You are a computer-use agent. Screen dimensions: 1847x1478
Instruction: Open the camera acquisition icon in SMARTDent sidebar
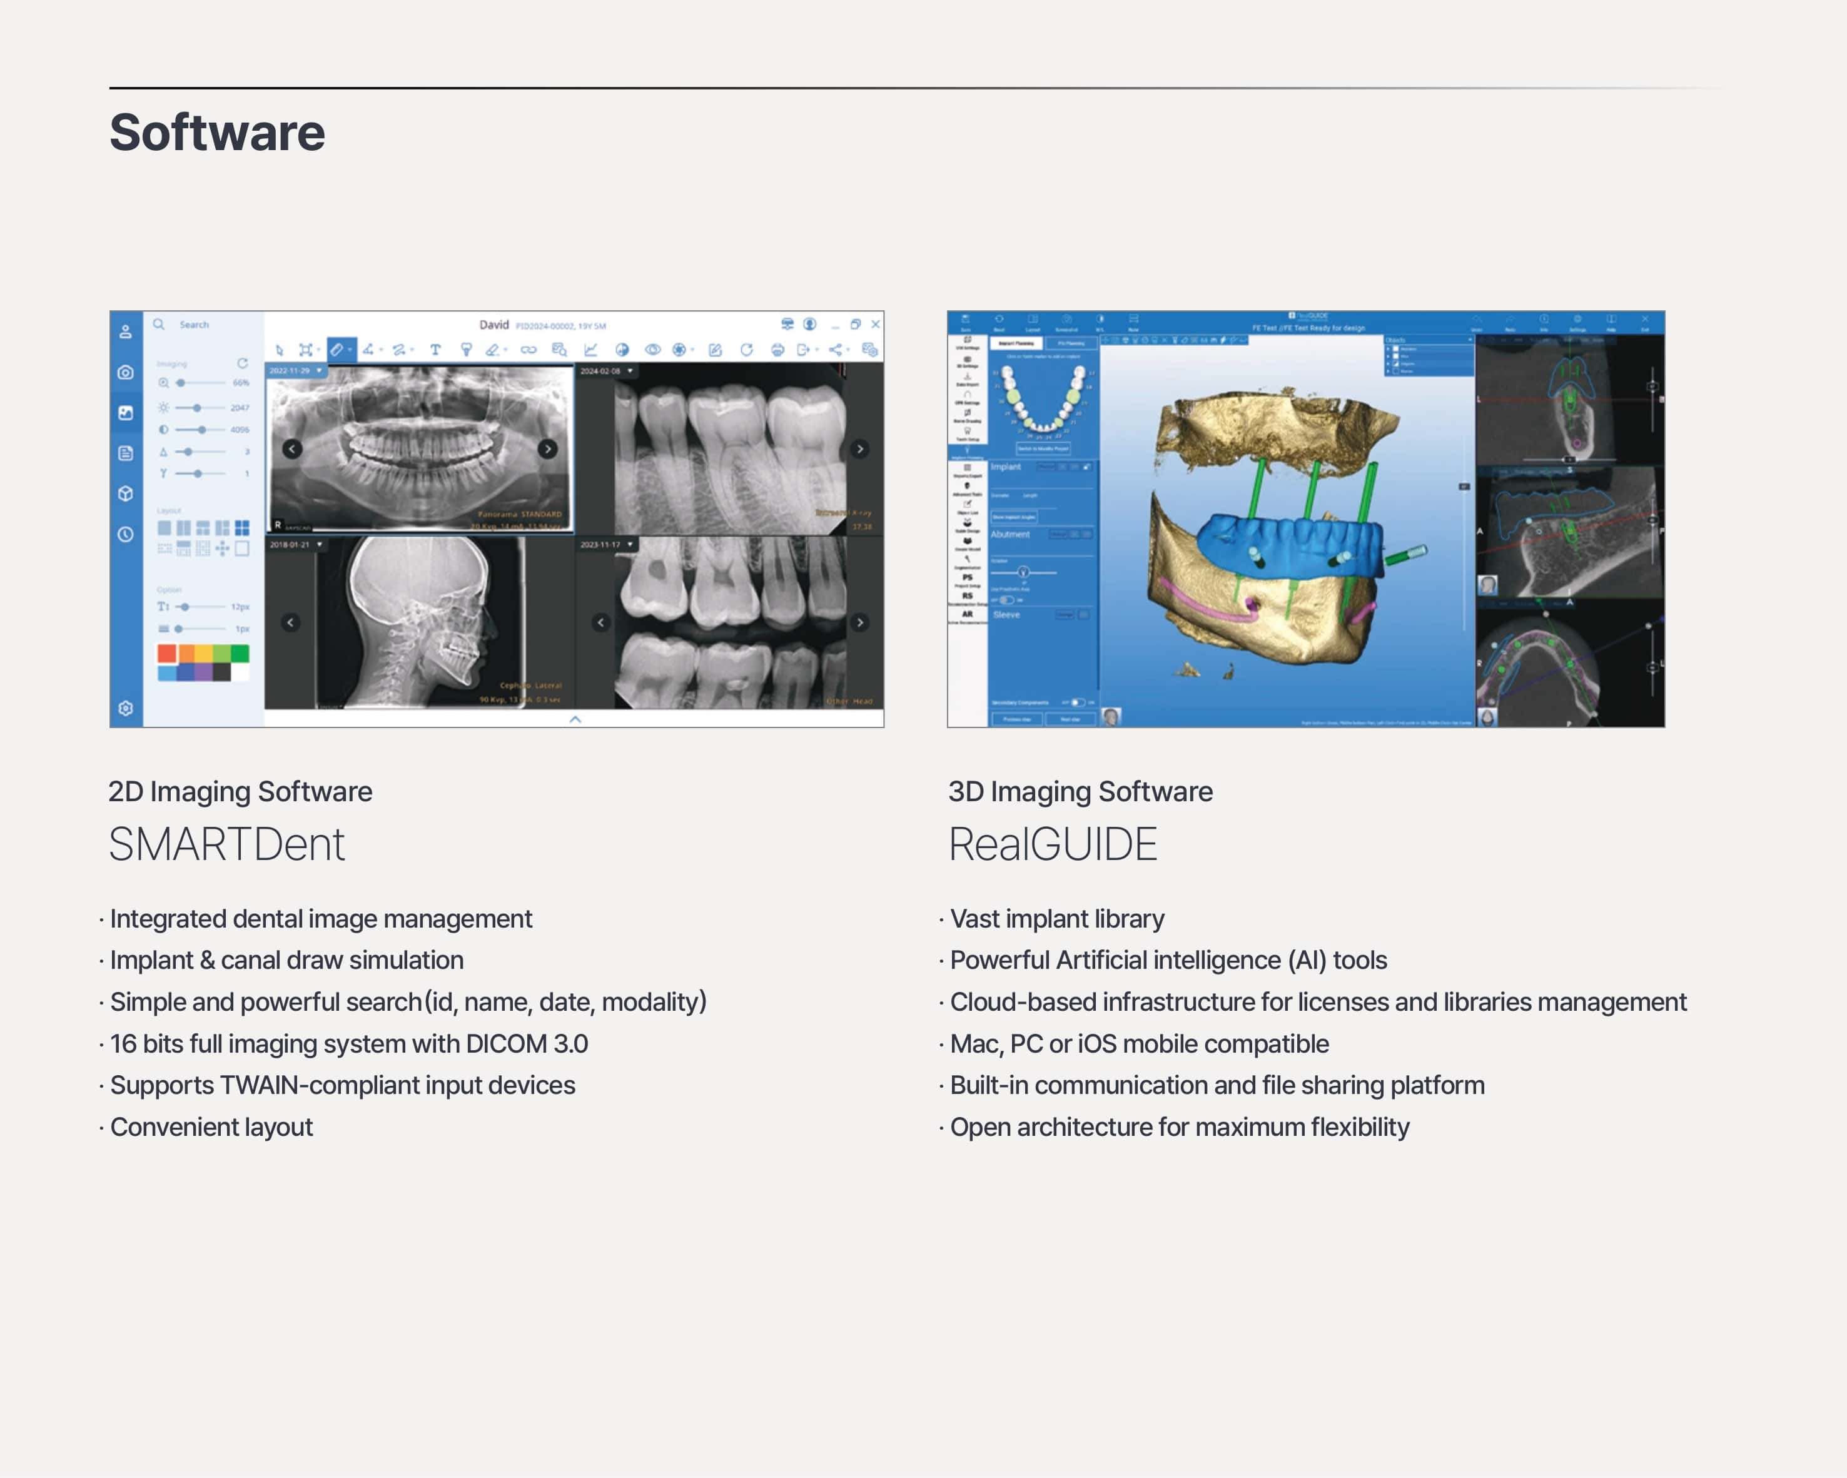(126, 373)
